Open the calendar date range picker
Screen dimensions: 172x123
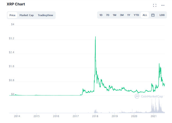point(153,15)
